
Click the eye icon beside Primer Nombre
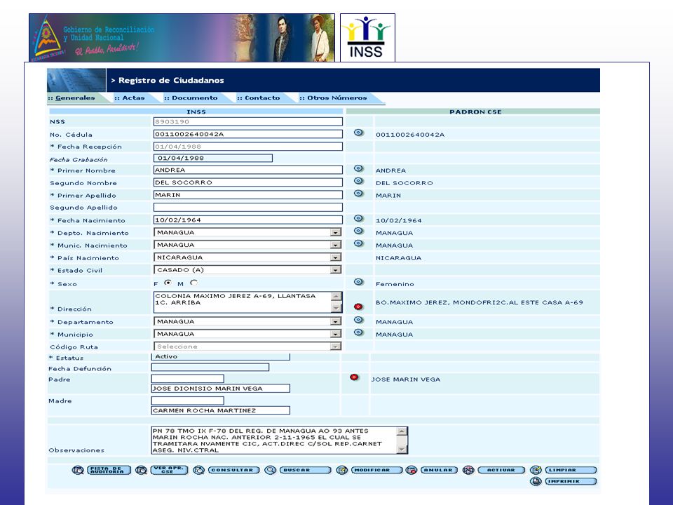pos(358,168)
